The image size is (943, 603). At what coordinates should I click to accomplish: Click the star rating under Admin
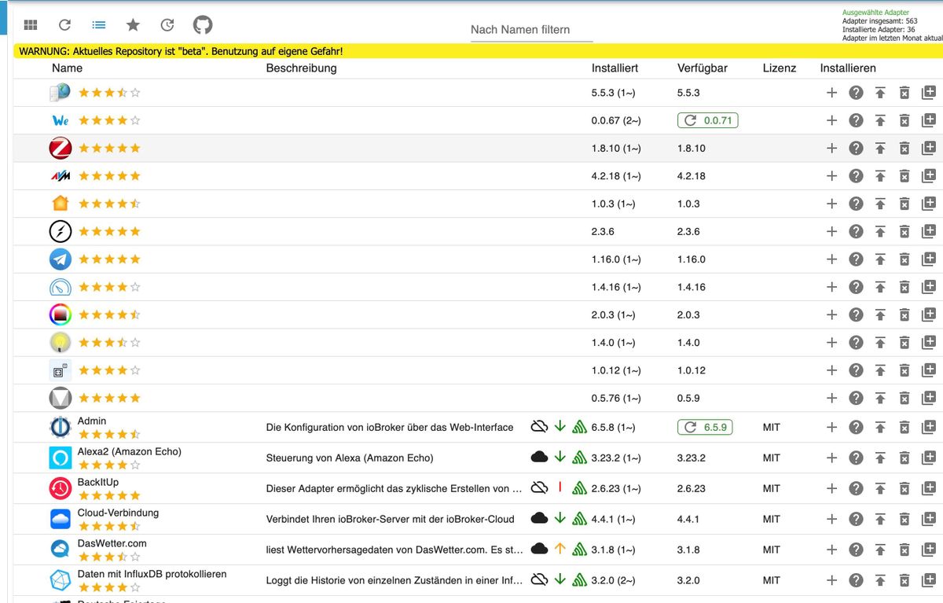click(109, 434)
